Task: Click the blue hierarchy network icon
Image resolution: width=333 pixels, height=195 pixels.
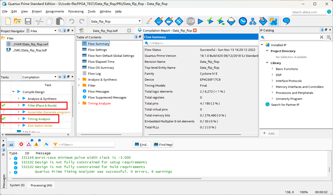Action: [x=253, y=21]
